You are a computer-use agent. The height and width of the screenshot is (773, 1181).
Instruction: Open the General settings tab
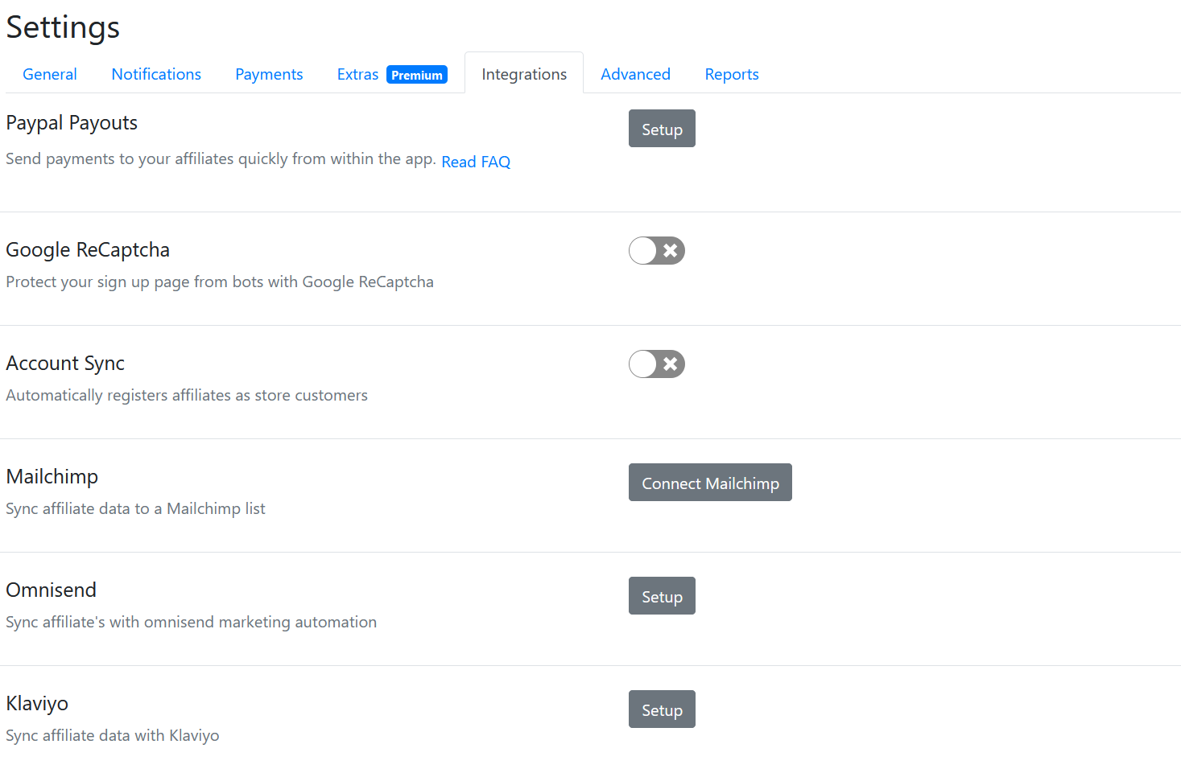point(50,74)
